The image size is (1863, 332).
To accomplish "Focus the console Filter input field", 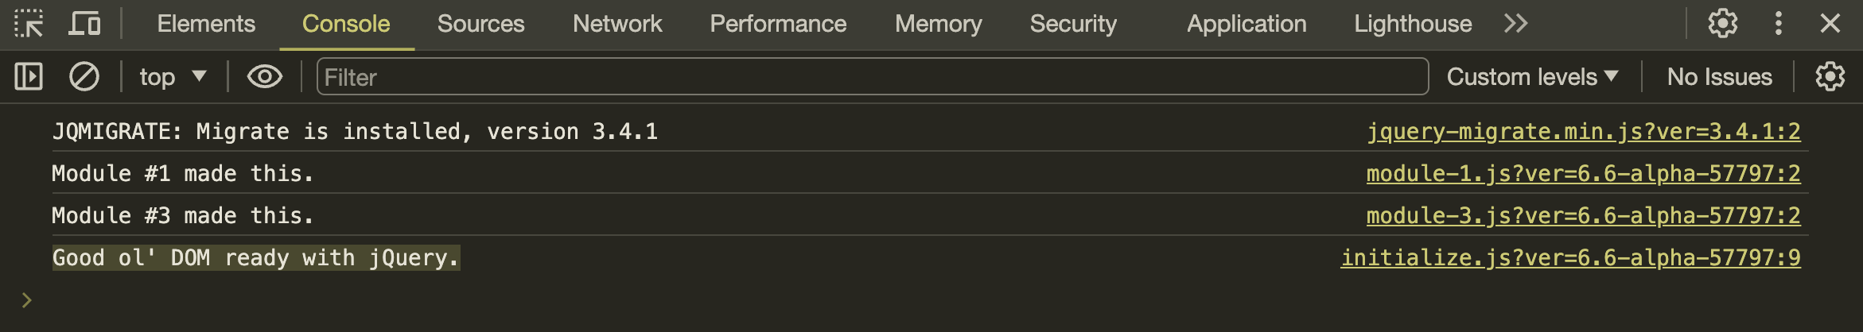I will (873, 77).
